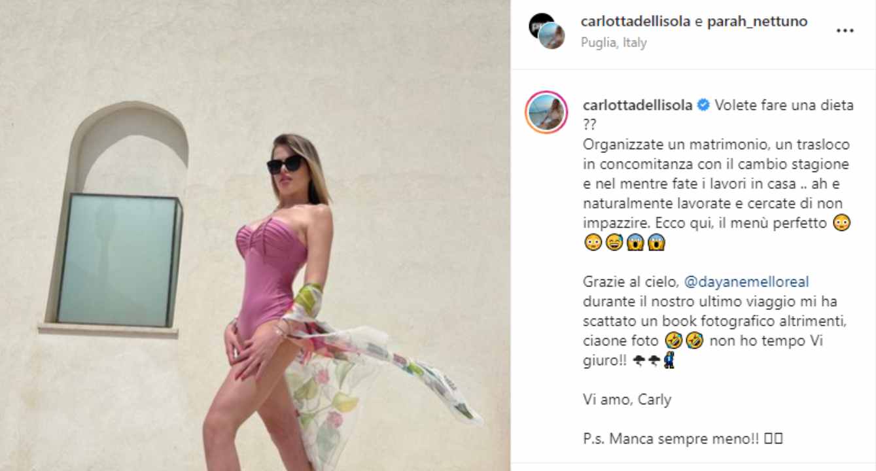
Task: Click the laughing emojis after ciaone foto
Action: click(x=683, y=341)
